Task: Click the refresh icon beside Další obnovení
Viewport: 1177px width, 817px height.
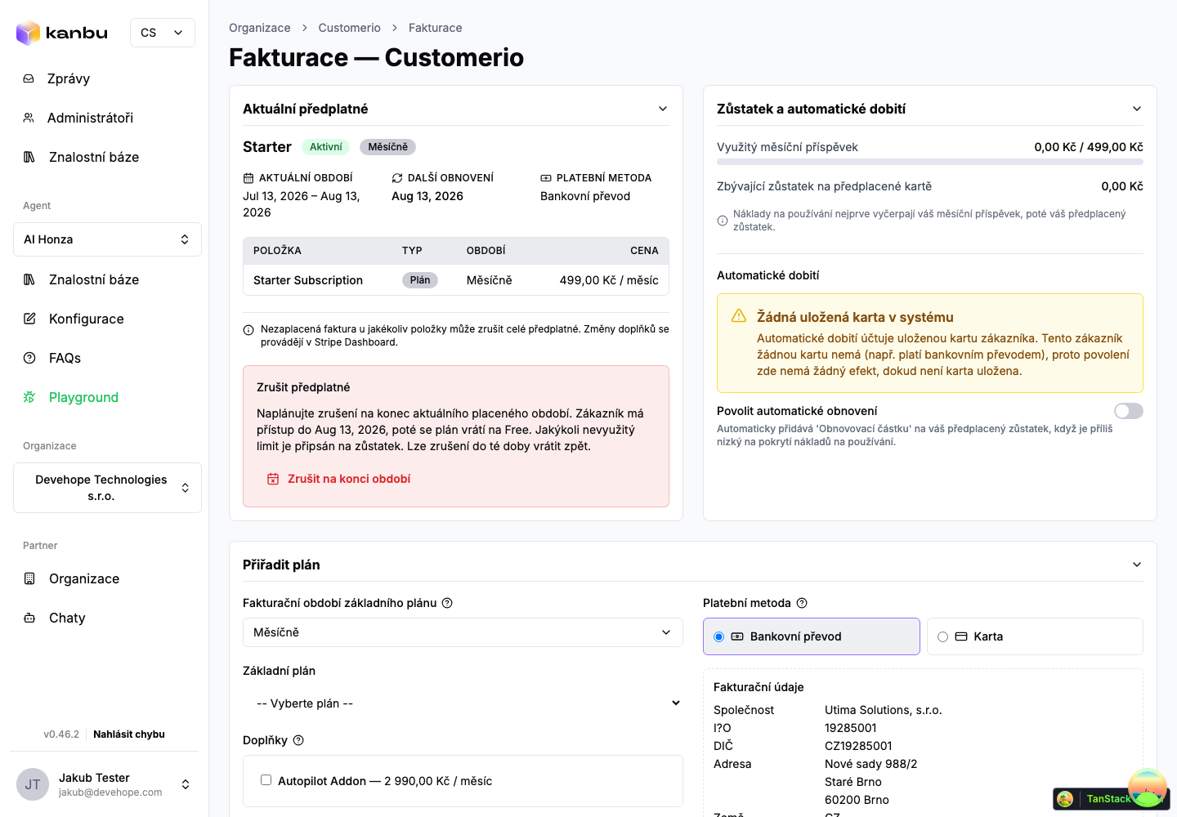Action: (397, 178)
